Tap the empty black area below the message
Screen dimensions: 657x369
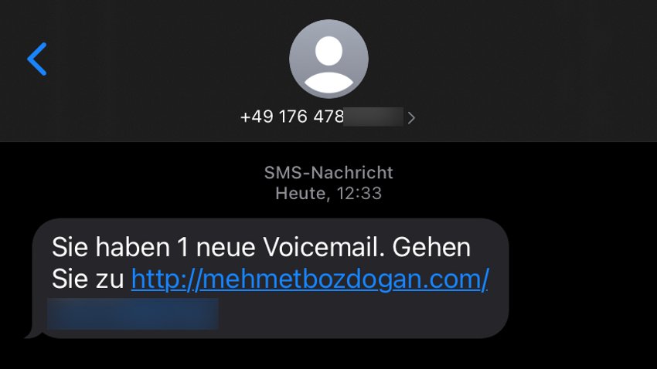pyautogui.click(x=328, y=355)
